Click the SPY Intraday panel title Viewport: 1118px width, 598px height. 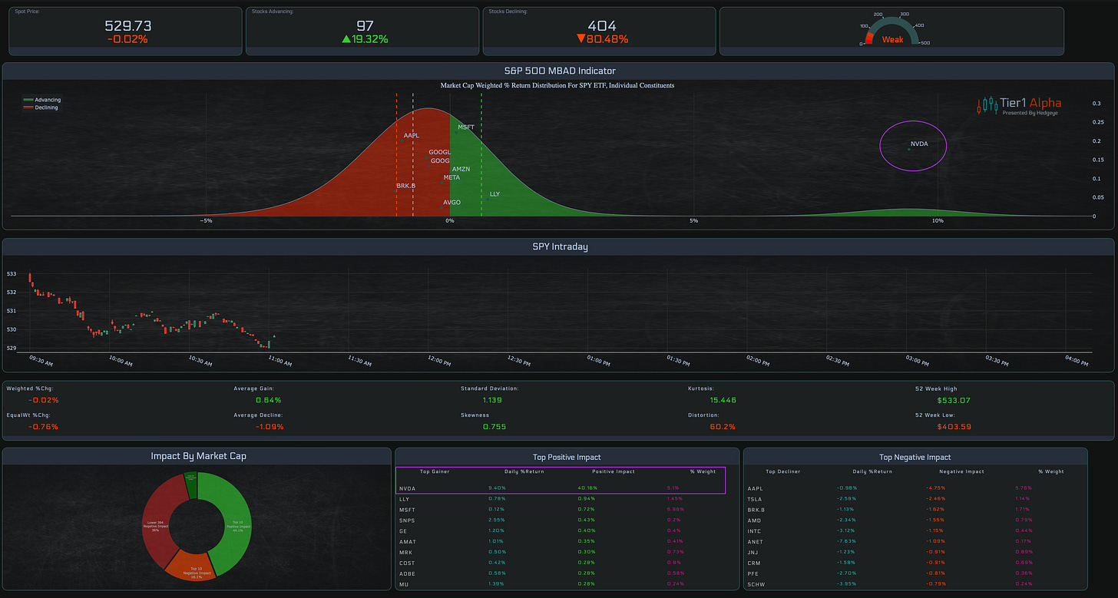pos(560,246)
